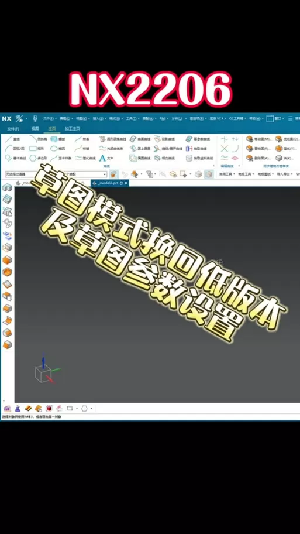Screen dimensions: 300x534
Task: Select the 艺术样条 studio spline tool
Action: pos(61,158)
